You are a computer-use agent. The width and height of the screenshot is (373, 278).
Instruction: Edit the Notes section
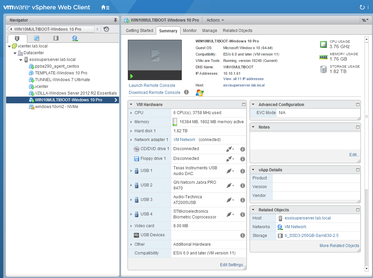354,155
